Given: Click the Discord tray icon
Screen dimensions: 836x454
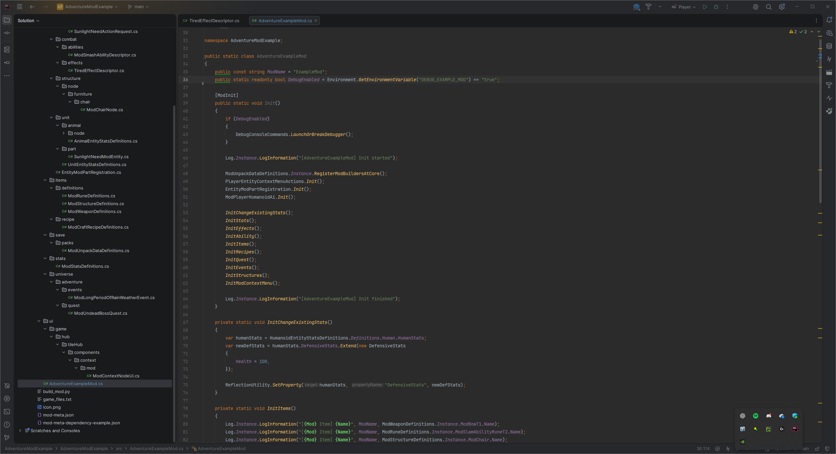Looking at the screenshot, I should (x=769, y=416).
